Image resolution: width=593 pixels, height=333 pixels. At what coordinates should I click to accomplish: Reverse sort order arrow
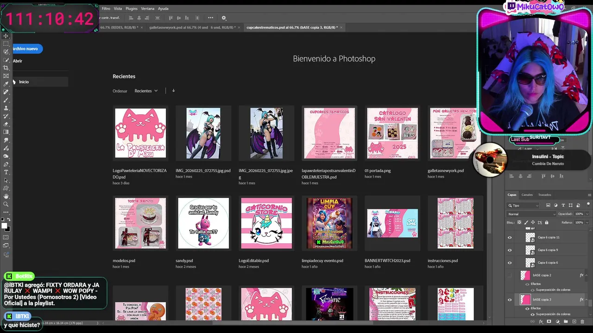(173, 91)
